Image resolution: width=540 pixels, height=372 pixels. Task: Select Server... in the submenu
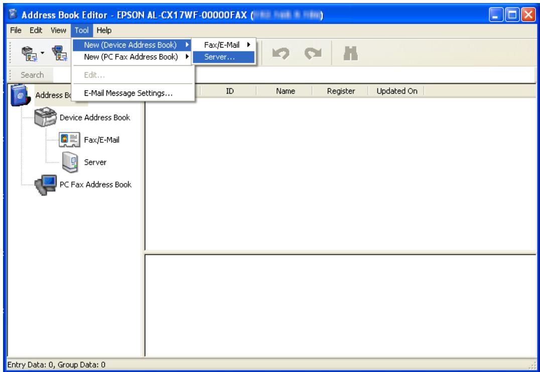224,57
